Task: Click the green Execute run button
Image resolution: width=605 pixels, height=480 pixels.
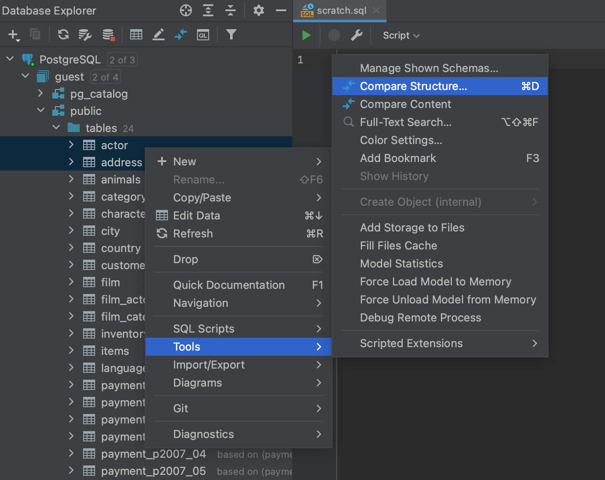Action: click(306, 35)
